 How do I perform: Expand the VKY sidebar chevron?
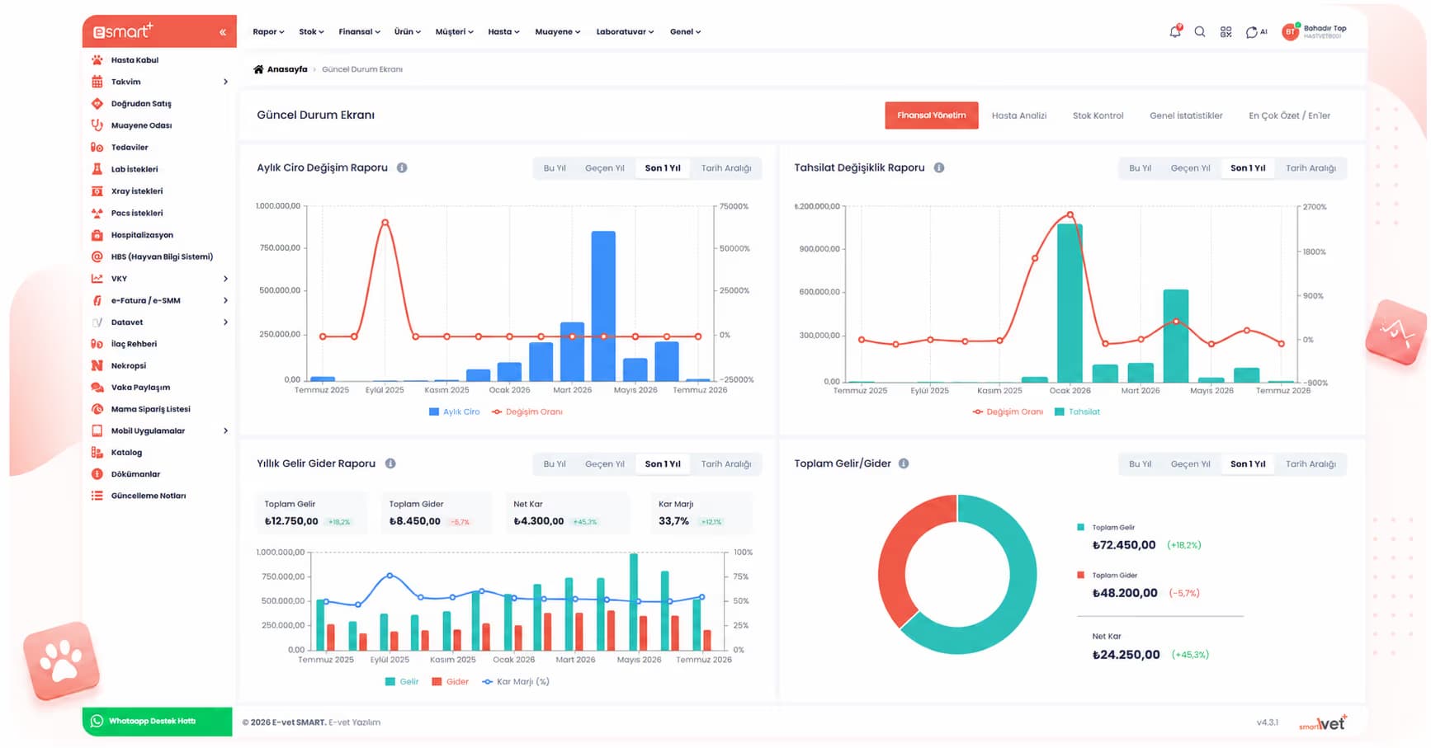tap(225, 279)
